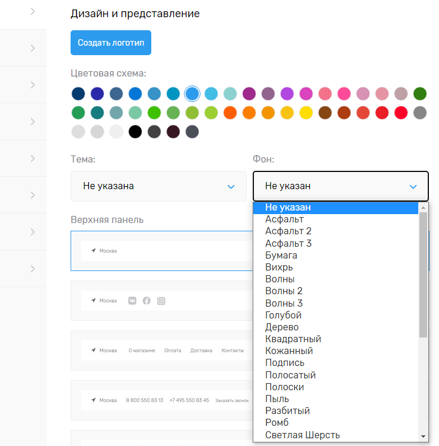Select Бумага background option
The width and height of the screenshot is (439, 446).
[335, 256]
